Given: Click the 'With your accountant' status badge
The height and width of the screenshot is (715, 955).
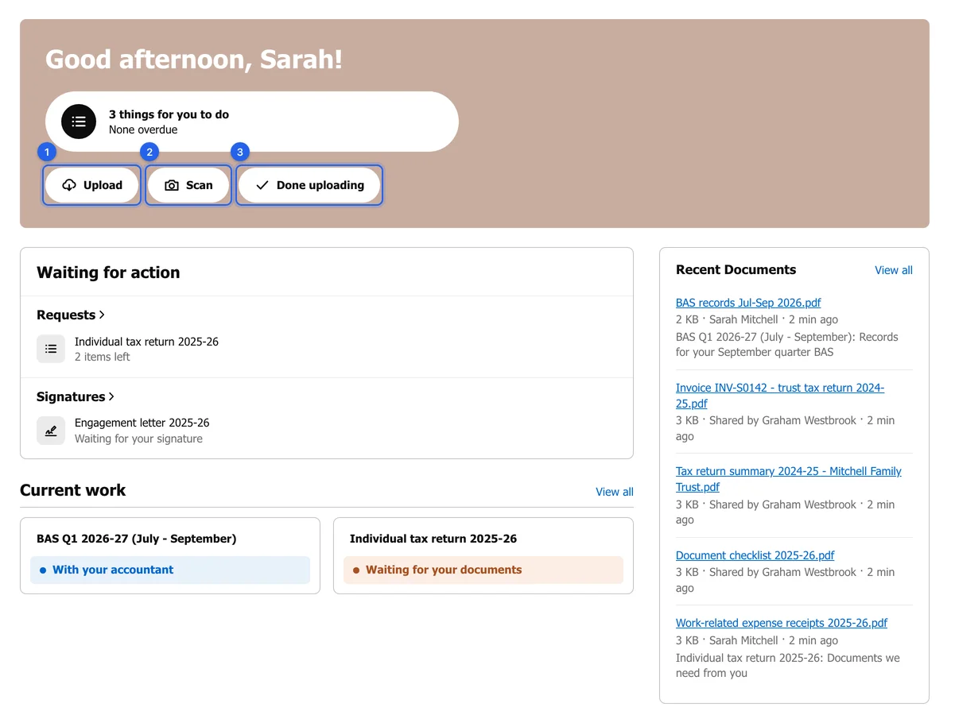Looking at the screenshot, I should click(x=170, y=570).
